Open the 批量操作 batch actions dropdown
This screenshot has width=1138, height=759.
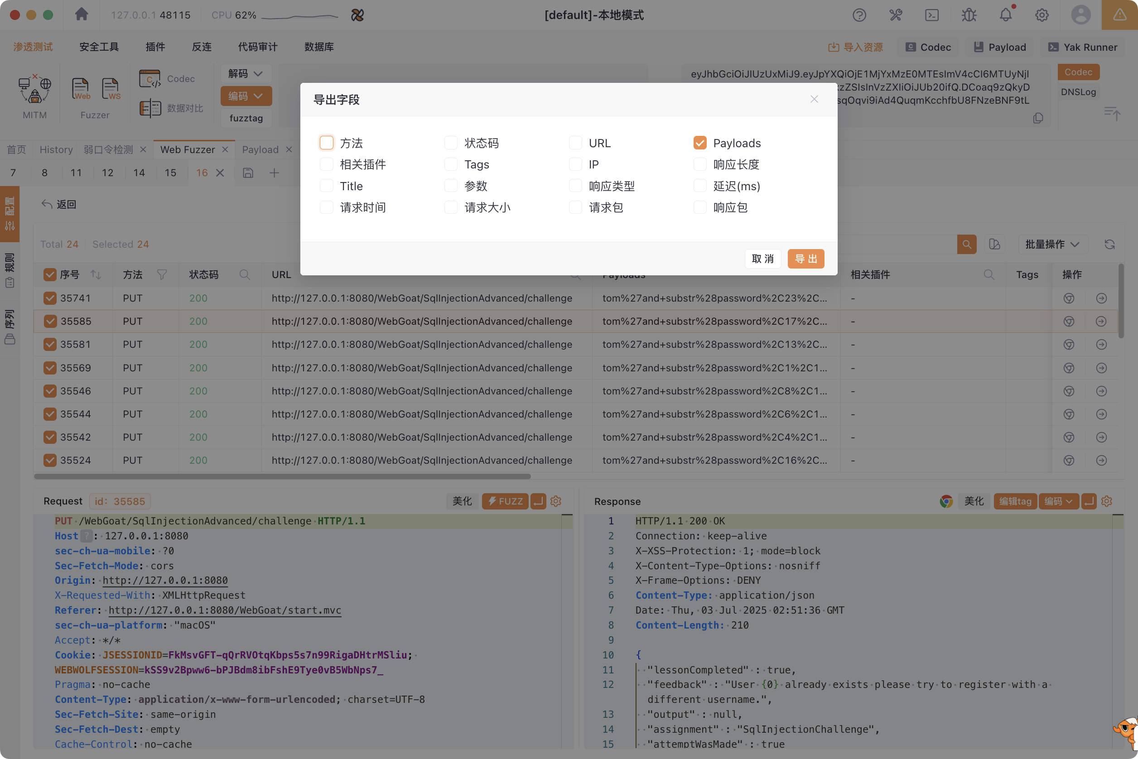tap(1052, 244)
